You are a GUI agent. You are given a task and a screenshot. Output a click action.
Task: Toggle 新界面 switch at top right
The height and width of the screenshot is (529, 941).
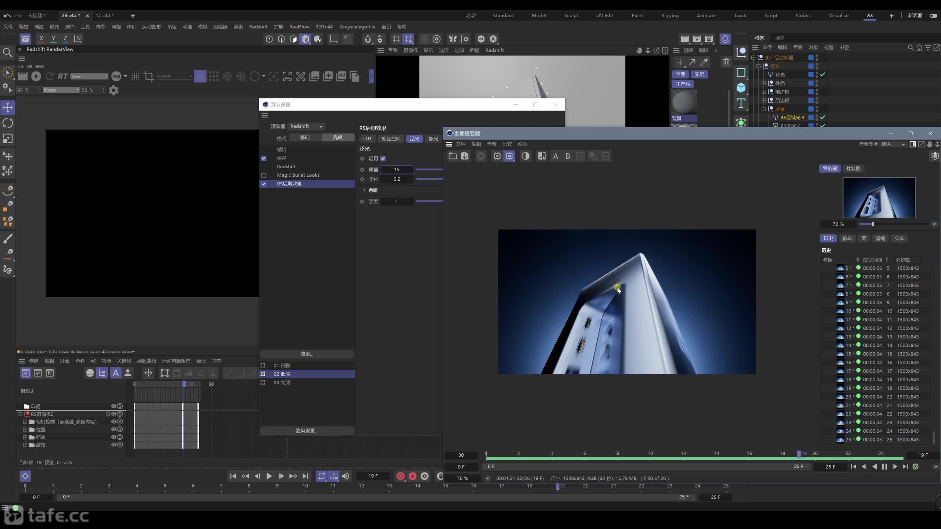tap(933, 15)
